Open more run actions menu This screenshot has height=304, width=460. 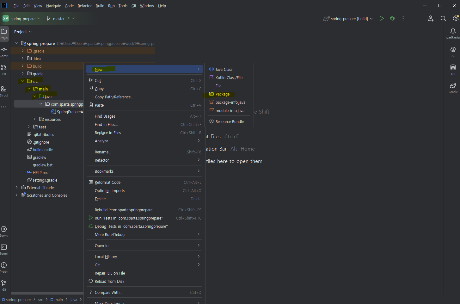tap(403, 19)
